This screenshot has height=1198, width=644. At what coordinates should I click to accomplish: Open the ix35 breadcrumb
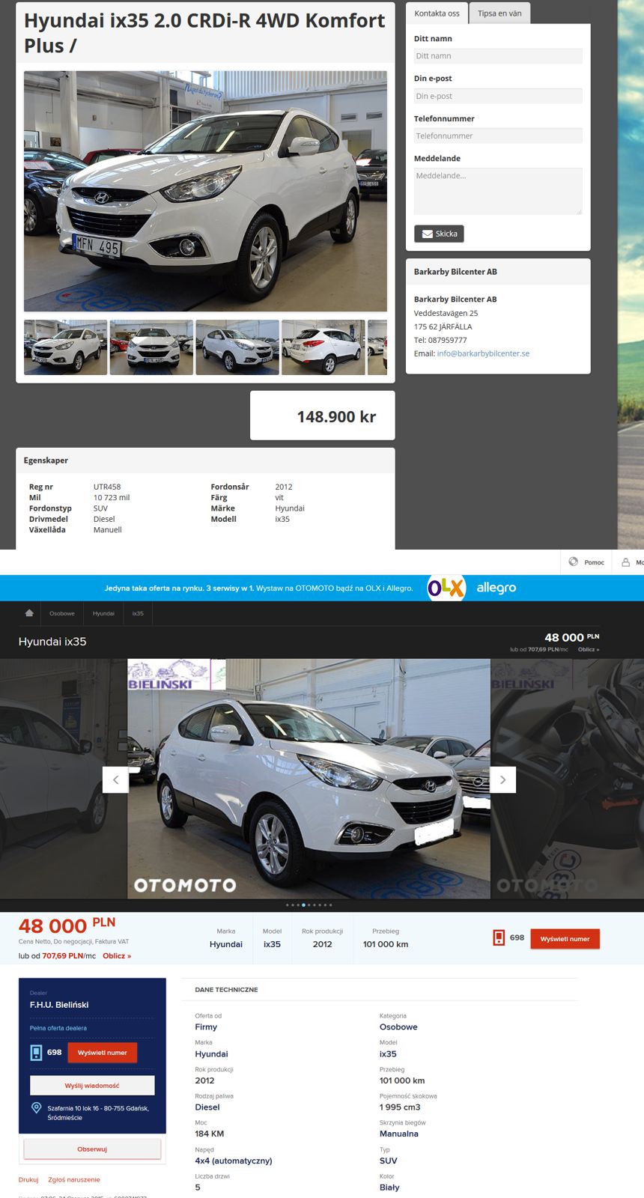click(138, 613)
